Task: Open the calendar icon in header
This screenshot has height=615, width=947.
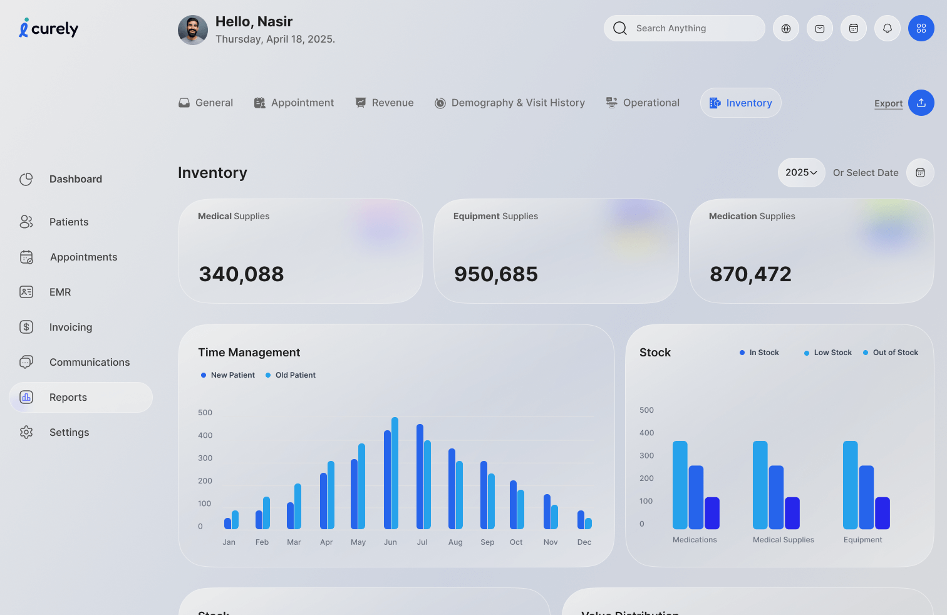Action: [x=854, y=28]
